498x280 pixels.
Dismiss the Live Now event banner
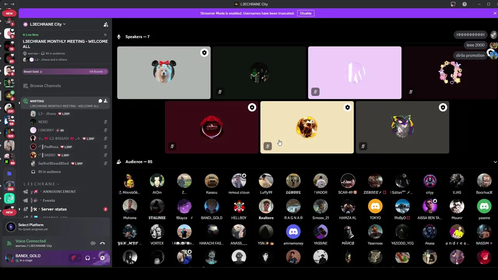(x=105, y=35)
